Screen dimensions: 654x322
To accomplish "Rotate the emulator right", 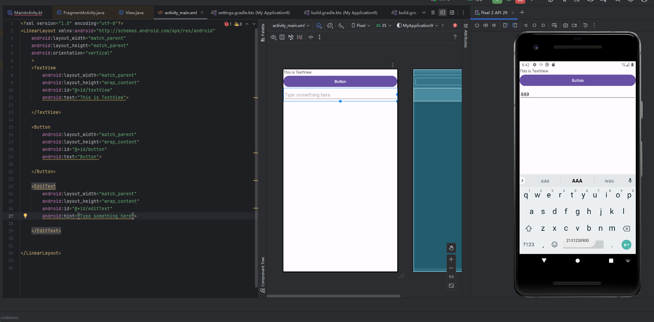I will (x=514, y=25).
